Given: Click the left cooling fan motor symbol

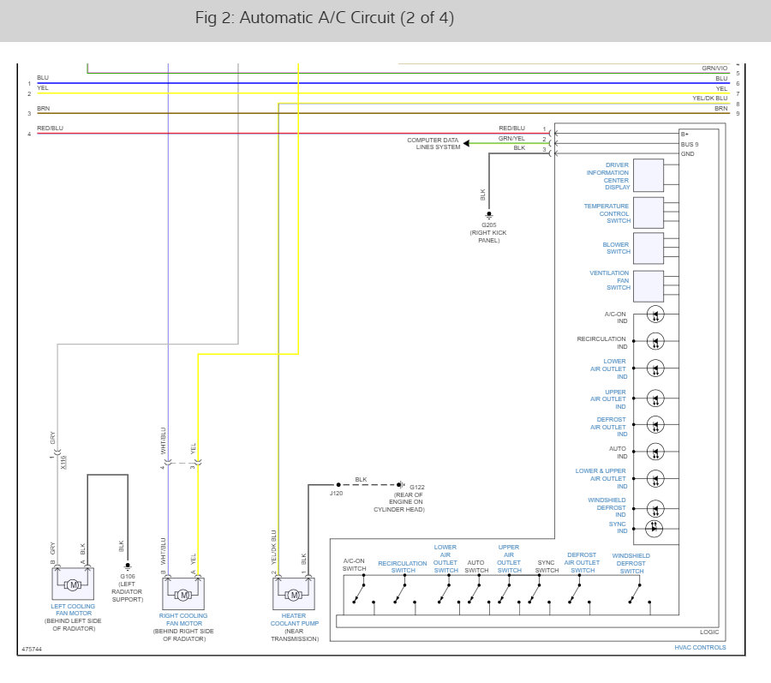Looking at the screenshot, I should click(x=74, y=584).
